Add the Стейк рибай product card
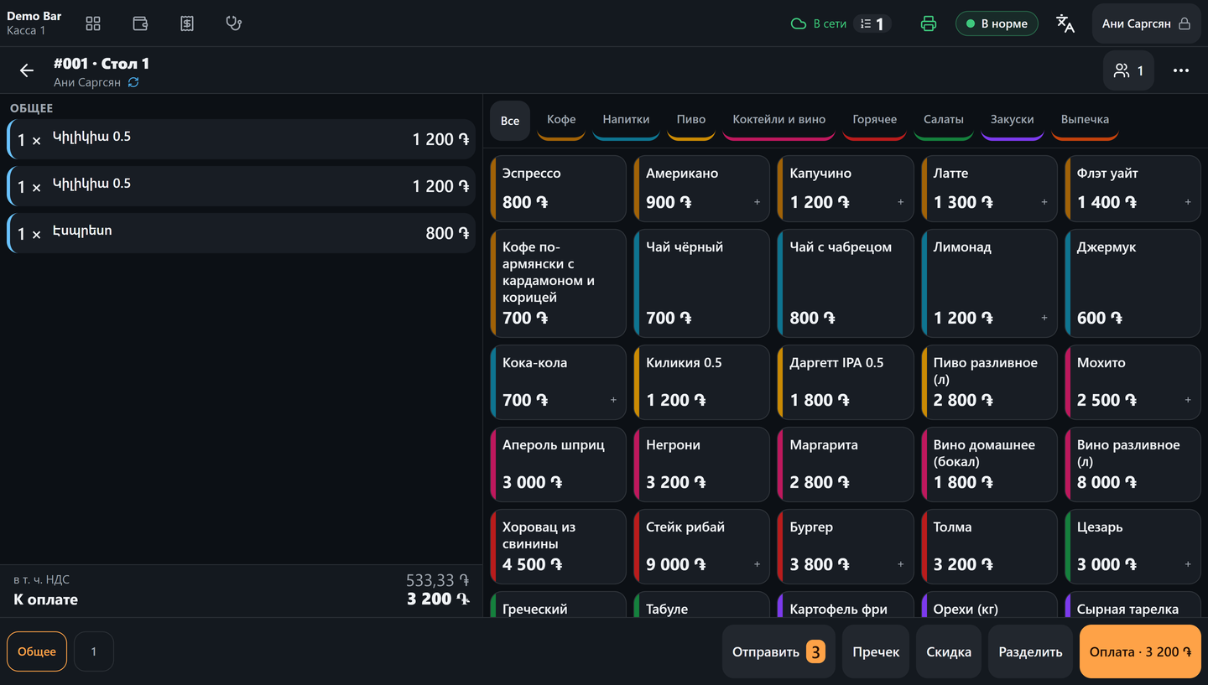 [701, 547]
